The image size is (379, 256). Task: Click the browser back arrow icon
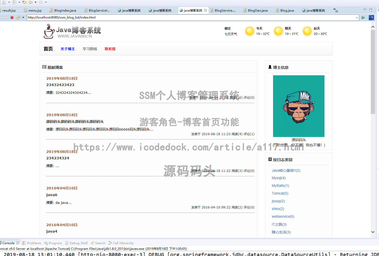point(1,17)
